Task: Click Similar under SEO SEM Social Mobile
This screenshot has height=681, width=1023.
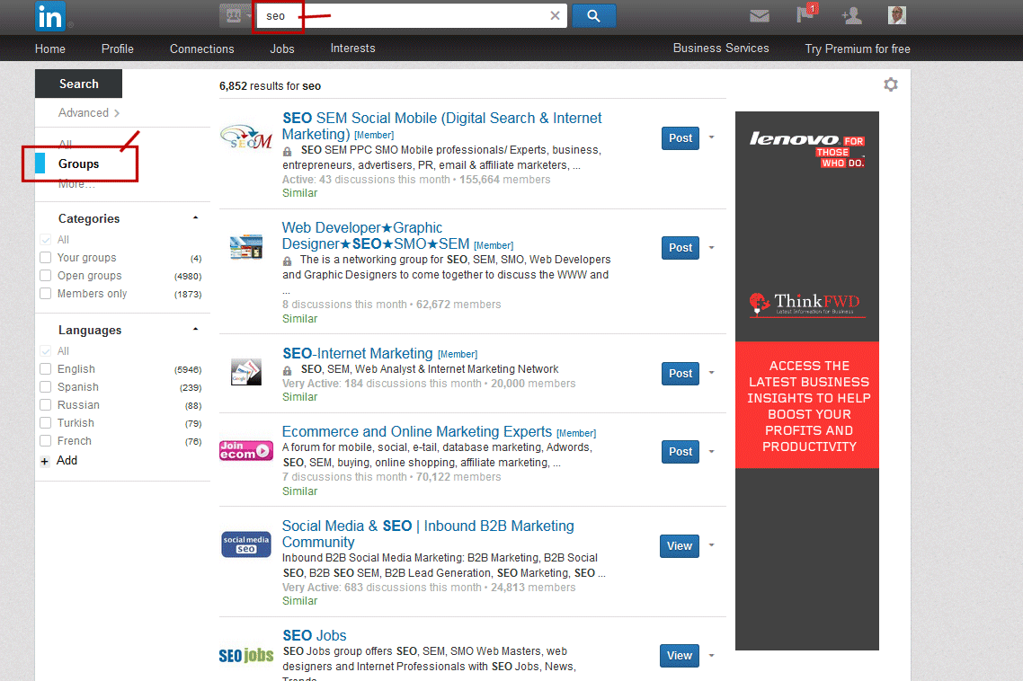Action: point(299,193)
